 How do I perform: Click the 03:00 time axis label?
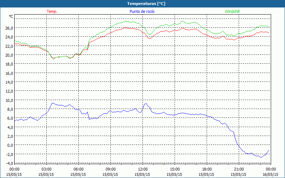pyautogui.click(x=46, y=169)
